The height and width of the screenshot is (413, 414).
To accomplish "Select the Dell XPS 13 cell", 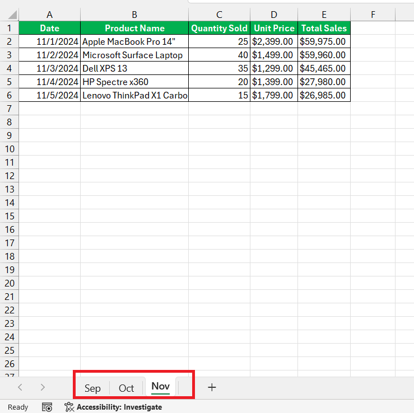I will (x=134, y=68).
